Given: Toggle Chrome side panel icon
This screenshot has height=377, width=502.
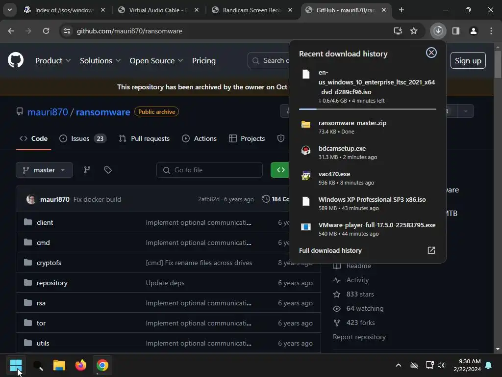Looking at the screenshot, I should [x=456, y=31].
